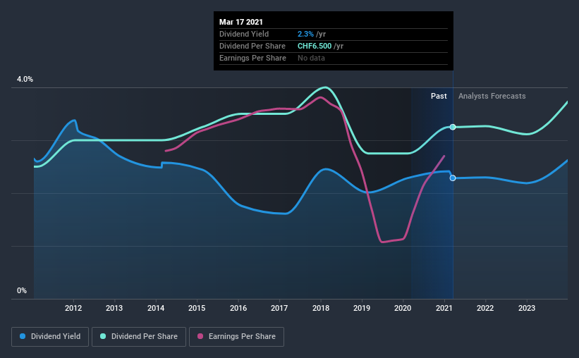Screen dimensions: 579x358
Task: Click the Analysts Forecasts label
Action: pyautogui.click(x=492, y=96)
